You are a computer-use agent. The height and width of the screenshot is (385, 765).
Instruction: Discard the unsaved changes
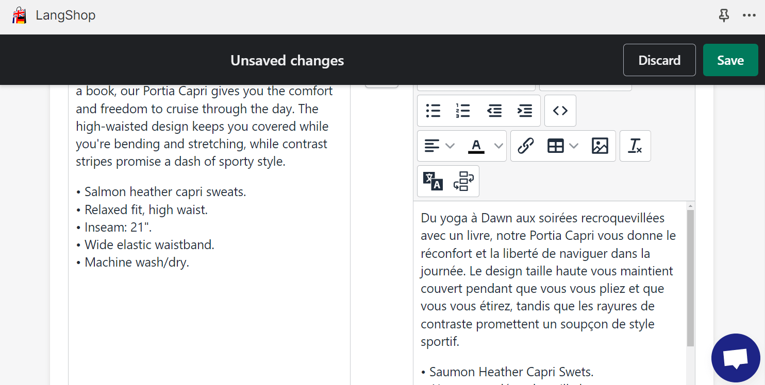pos(659,60)
